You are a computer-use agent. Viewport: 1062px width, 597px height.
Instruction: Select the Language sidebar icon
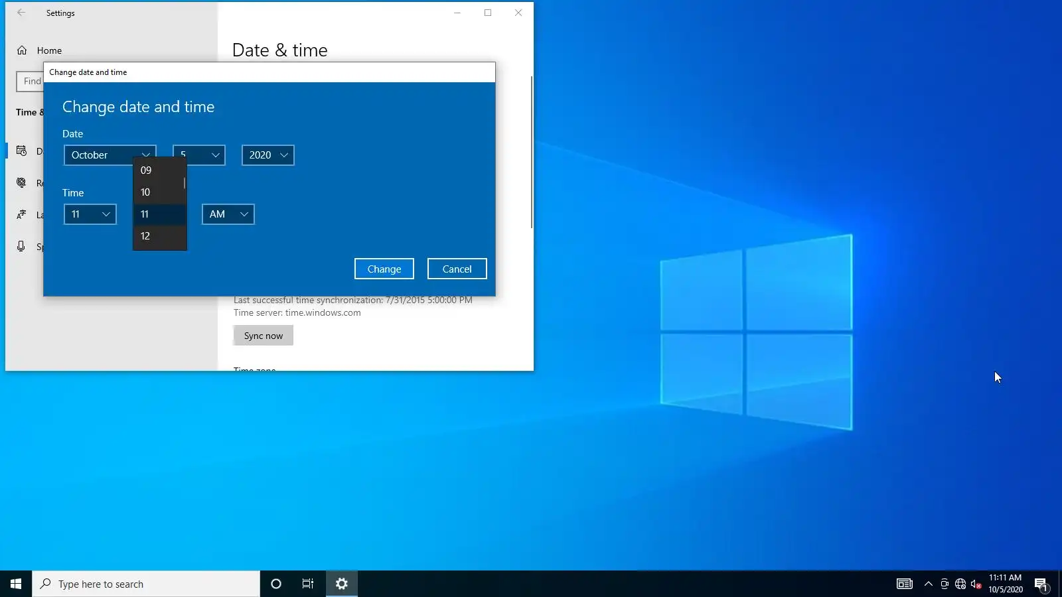coord(21,215)
